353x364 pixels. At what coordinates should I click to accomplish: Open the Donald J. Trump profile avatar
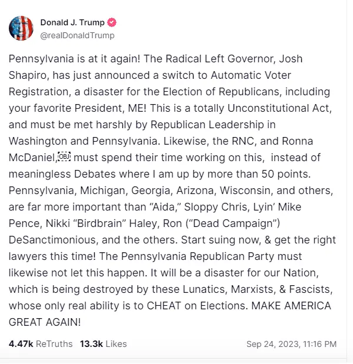[x=21, y=29]
